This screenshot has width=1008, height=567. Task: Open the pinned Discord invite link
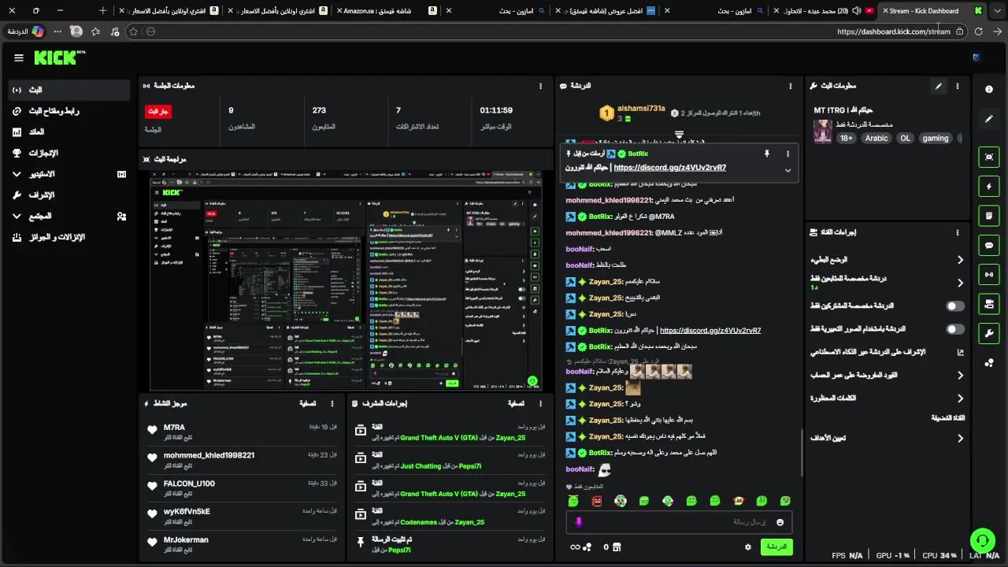click(x=670, y=168)
